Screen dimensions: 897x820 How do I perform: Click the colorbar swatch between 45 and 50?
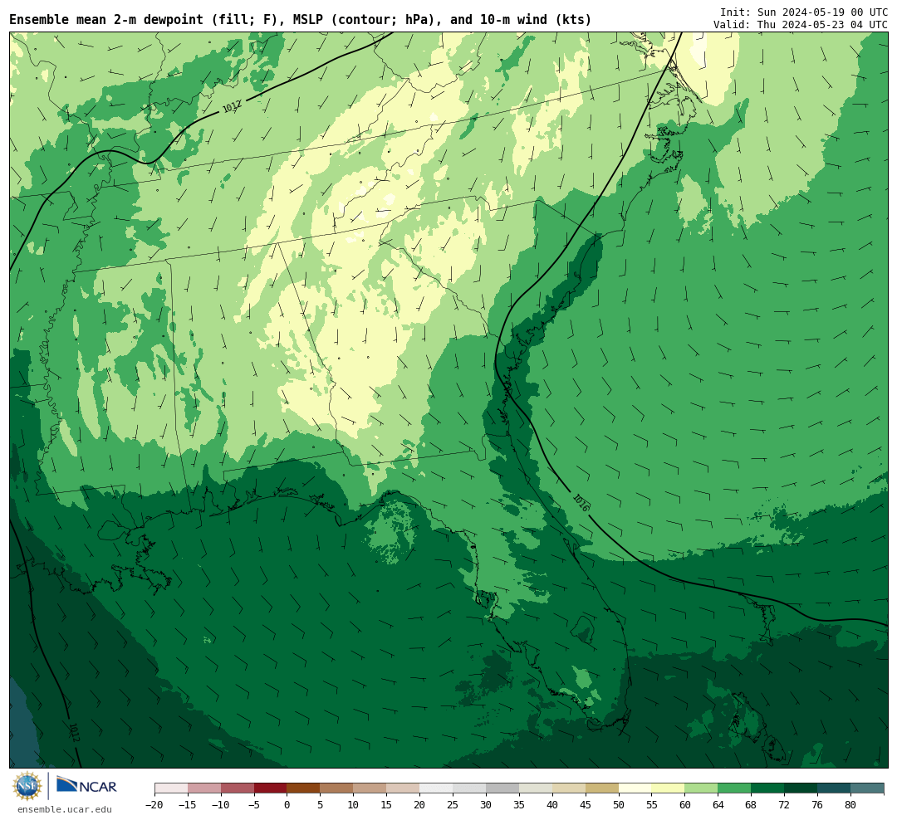coord(602,788)
